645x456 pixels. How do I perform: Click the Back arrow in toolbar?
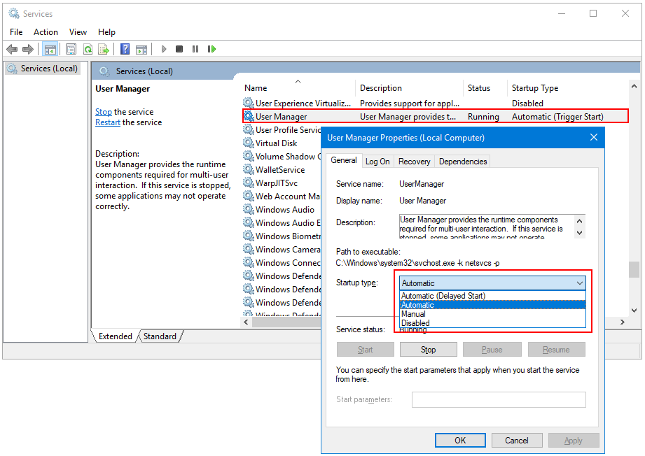[x=12, y=49]
